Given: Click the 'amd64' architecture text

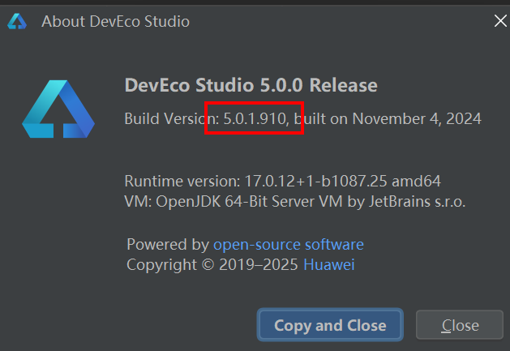Looking at the screenshot, I should pos(416,181).
